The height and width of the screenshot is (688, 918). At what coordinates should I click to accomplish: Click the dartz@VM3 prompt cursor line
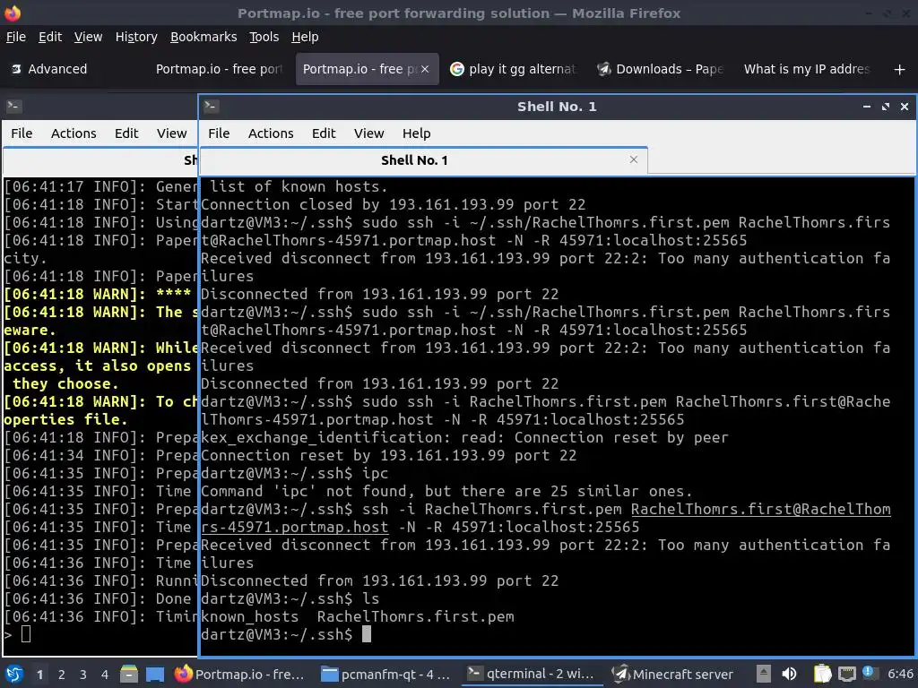click(x=286, y=634)
